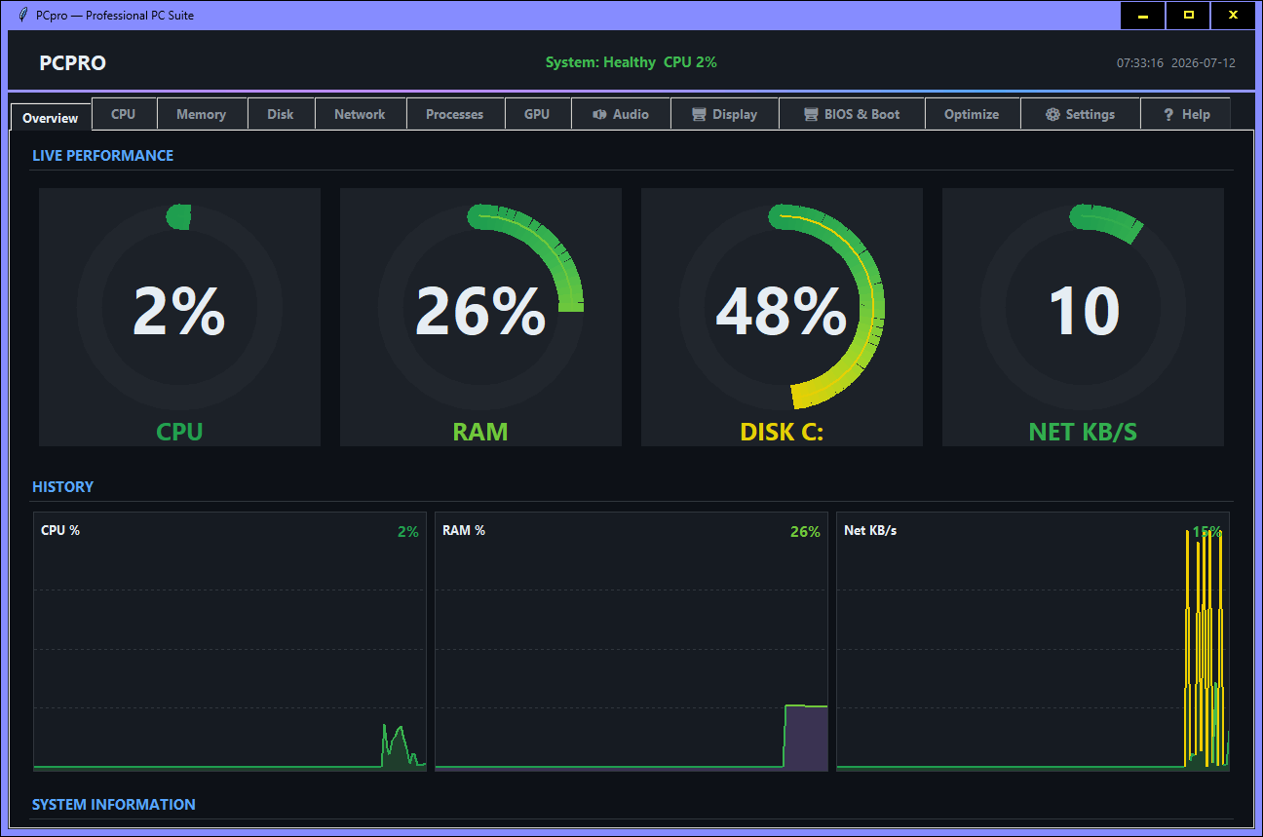The width and height of the screenshot is (1263, 837).
Task: Switch to the GPU tab
Action: point(537,114)
